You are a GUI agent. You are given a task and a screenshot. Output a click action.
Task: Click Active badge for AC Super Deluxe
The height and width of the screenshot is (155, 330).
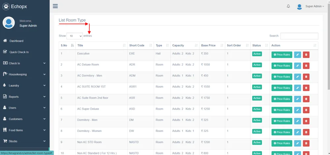pos(257,109)
